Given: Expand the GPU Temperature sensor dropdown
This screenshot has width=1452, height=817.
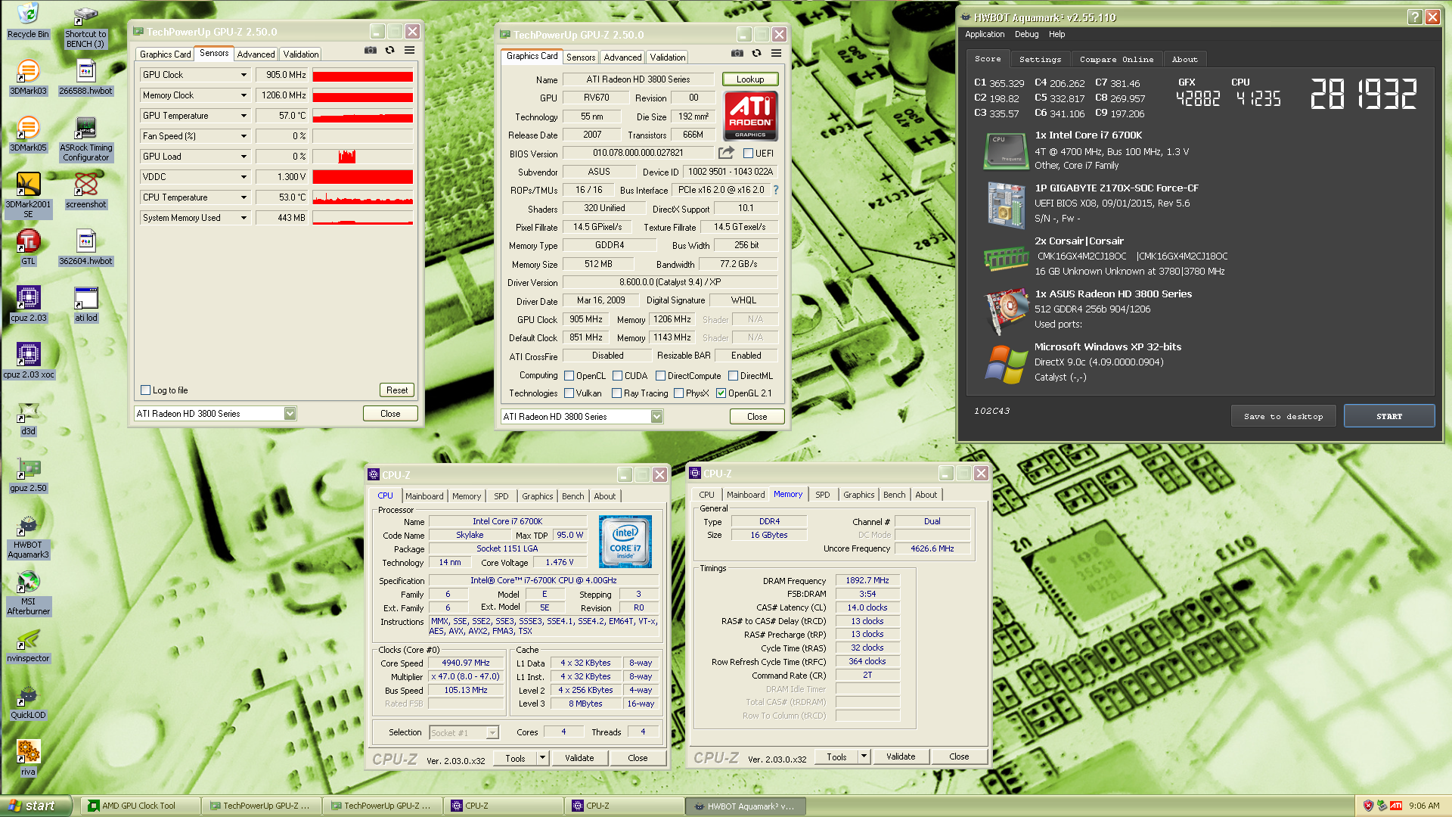Looking at the screenshot, I should (x=244, y=116).
